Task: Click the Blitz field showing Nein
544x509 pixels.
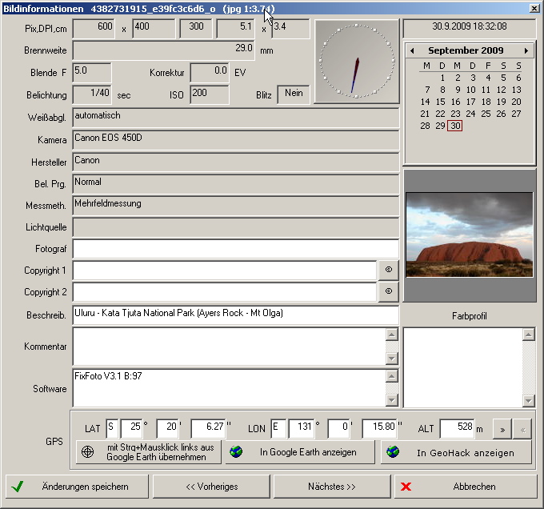Action: click(x=294, y=94)
